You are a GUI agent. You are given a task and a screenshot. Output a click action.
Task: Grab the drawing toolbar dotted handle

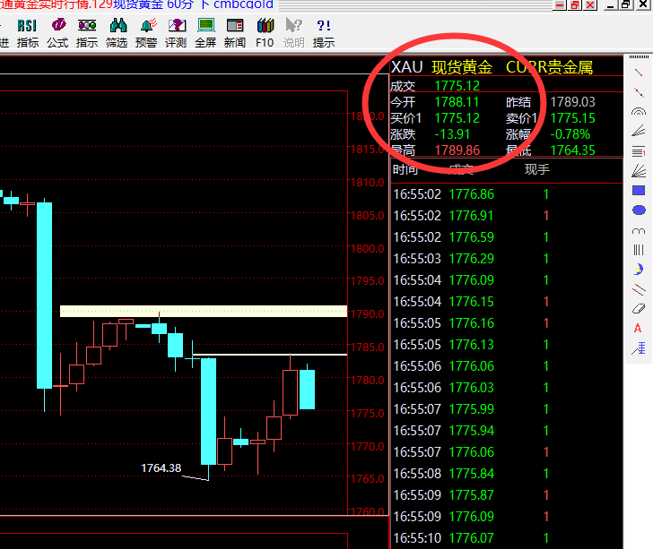[639, 57]
